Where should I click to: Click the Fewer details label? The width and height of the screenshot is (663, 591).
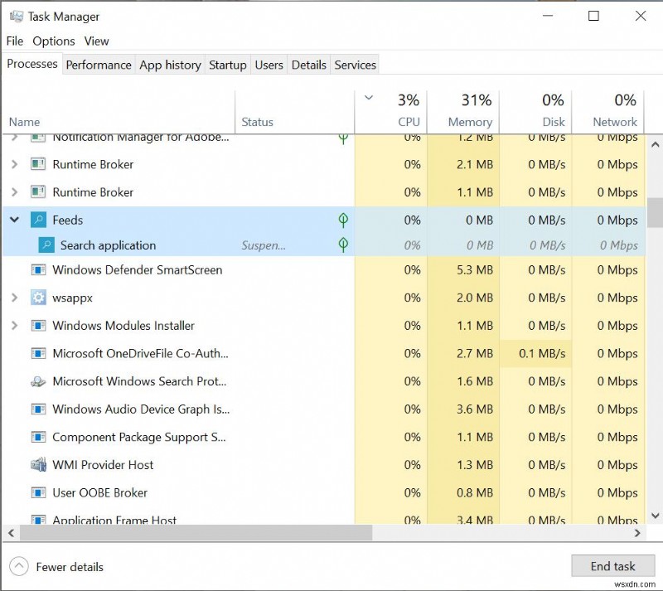[70, 567]
